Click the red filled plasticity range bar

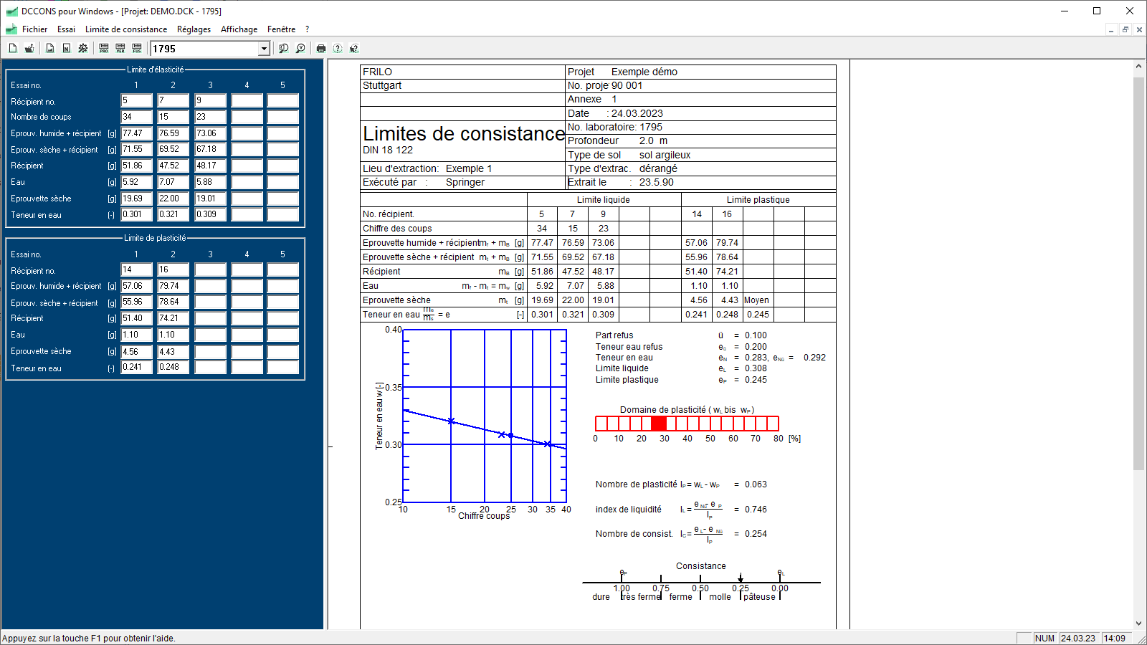(x=659, y=424)
